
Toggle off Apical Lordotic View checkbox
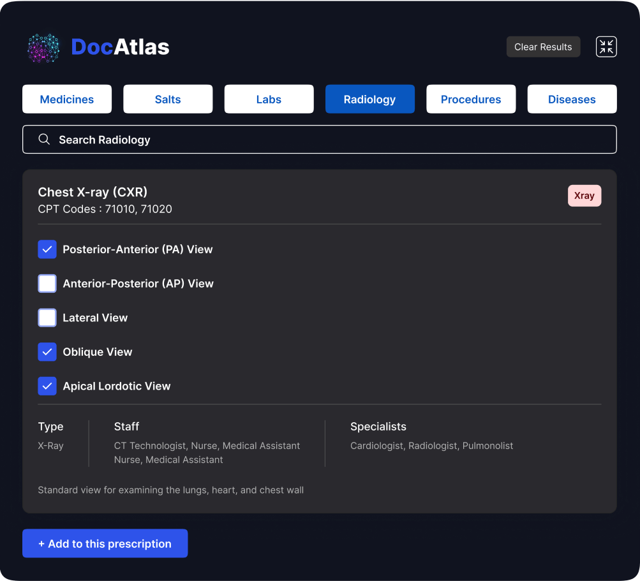coord(47,386)
